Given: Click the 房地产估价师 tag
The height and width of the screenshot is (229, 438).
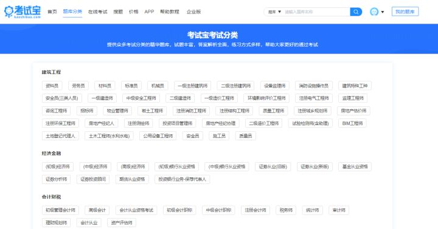Looking at the screenshot, I should 353,111.
